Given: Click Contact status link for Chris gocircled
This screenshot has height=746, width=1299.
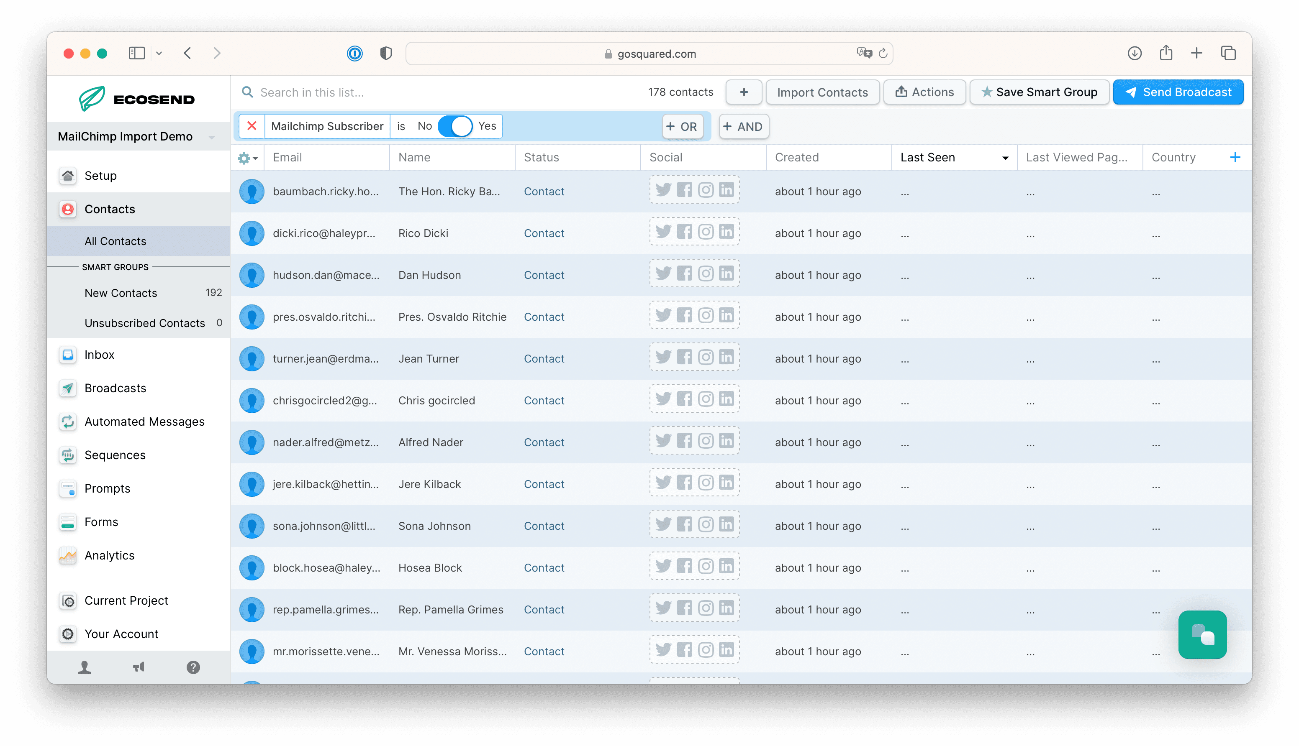Looking at the screenshot, I should point(544,401).
